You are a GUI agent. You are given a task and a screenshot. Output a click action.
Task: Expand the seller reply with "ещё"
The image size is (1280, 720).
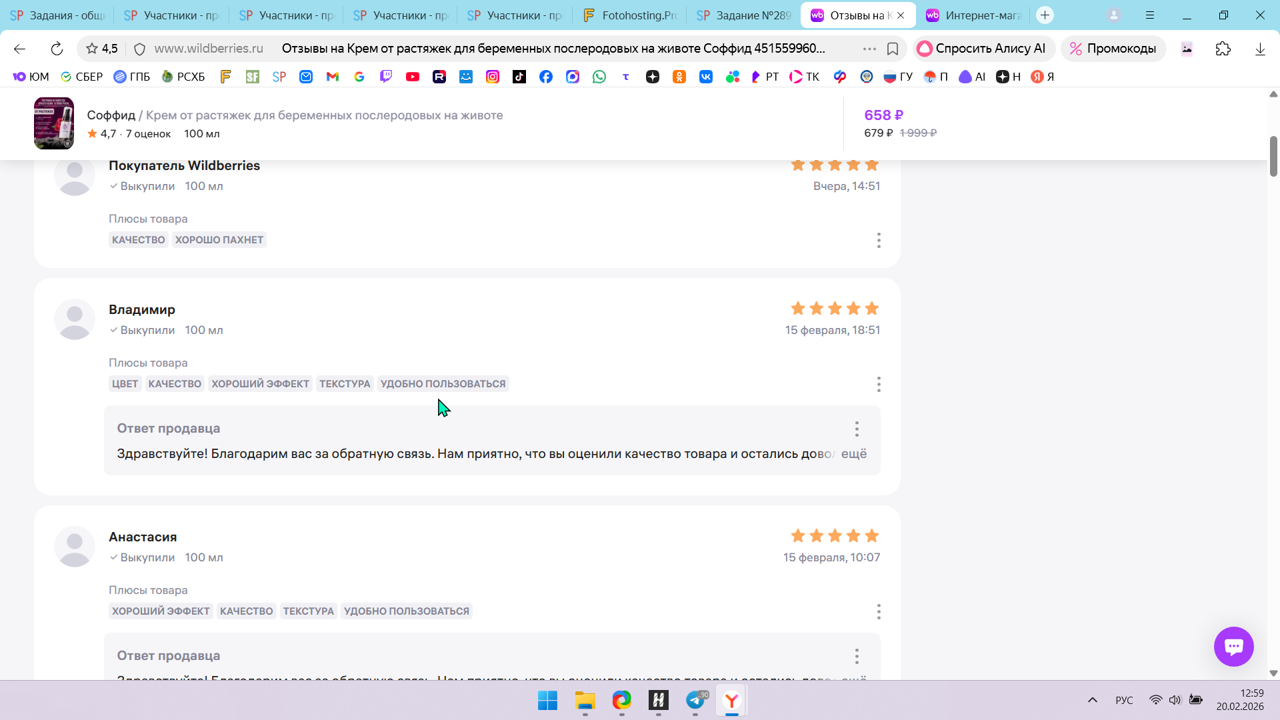tap(853, 454)
